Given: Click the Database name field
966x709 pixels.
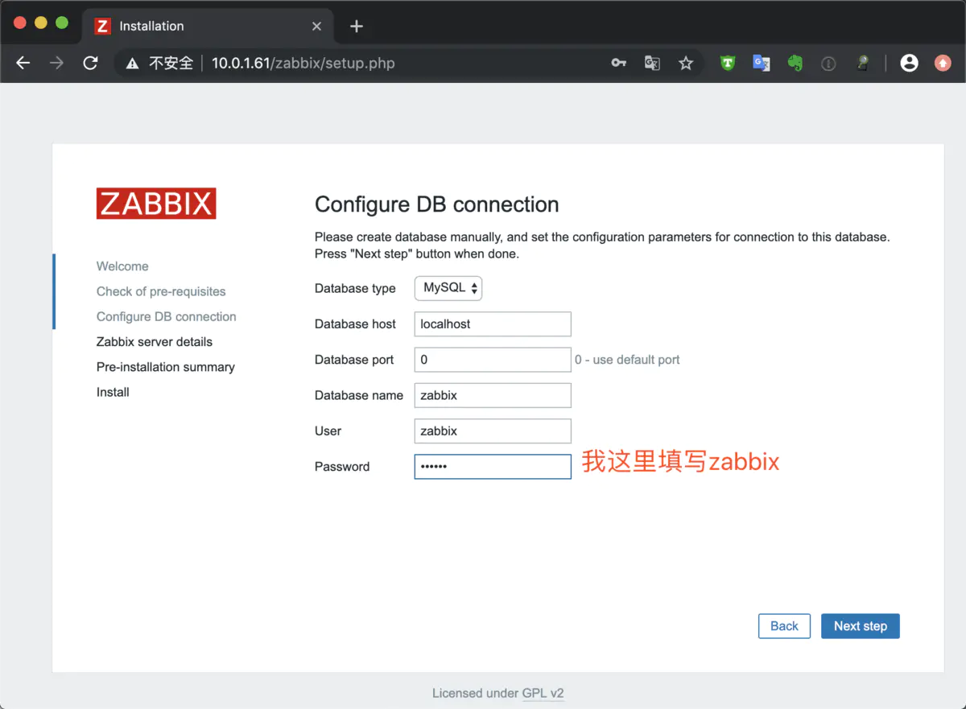Looking at the screenshot, I should (493, 395).
